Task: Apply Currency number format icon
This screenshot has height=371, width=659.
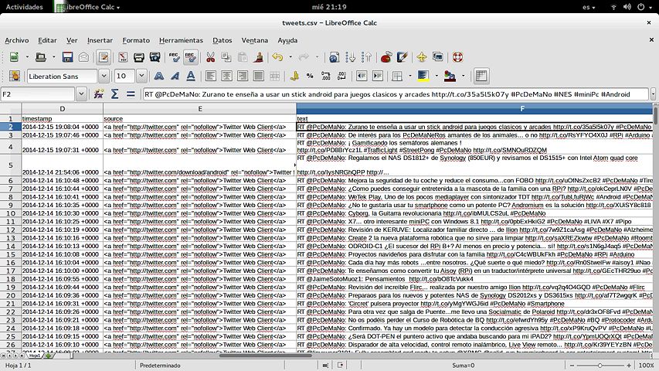Action: point(294,77)
